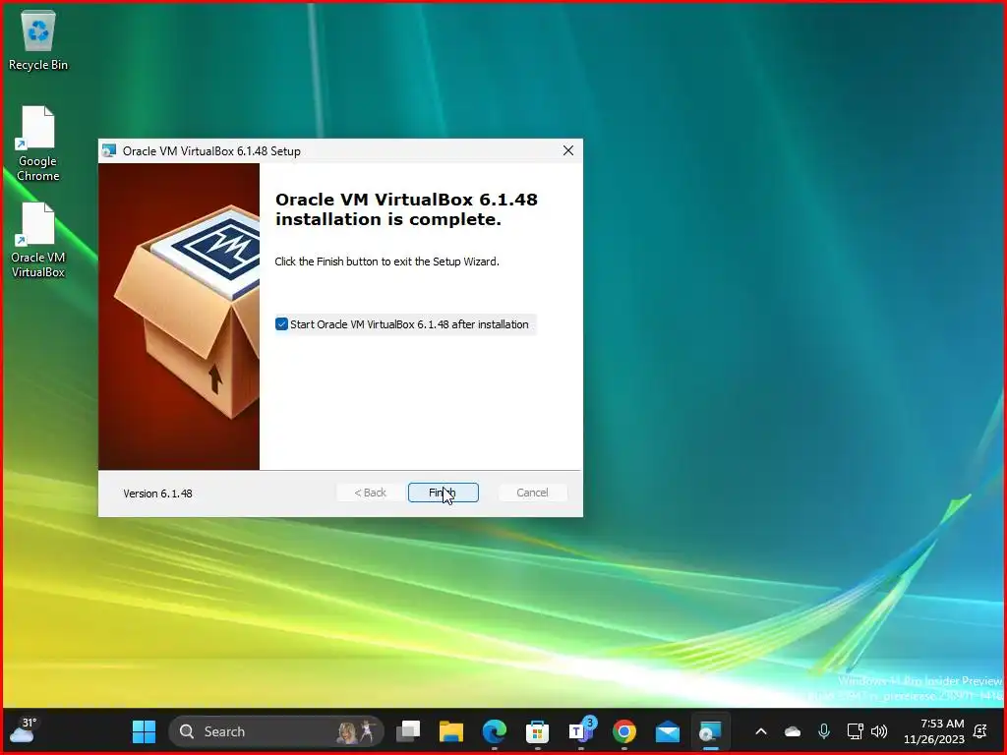Click the volume speaker tray icon
The image size is (1007, 755).
point(879,731)
